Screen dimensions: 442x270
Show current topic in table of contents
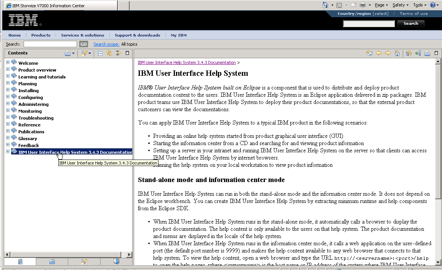click(409, 53)
